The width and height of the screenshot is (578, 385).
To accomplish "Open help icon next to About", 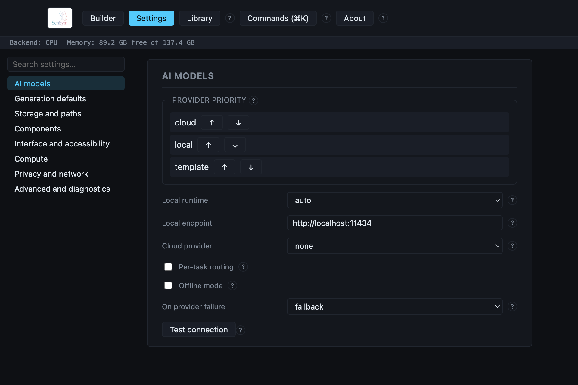I will pyautogui.click(x=383, y=18).
